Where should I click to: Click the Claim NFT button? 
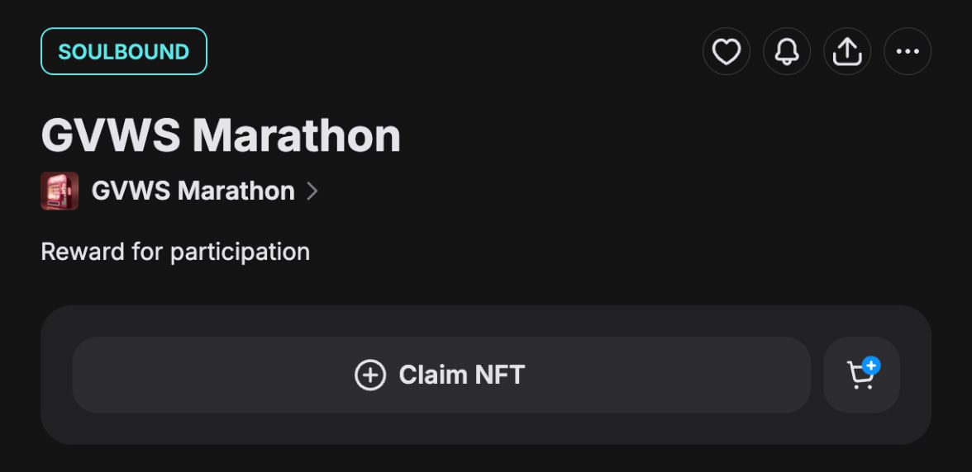click(441, 375)
